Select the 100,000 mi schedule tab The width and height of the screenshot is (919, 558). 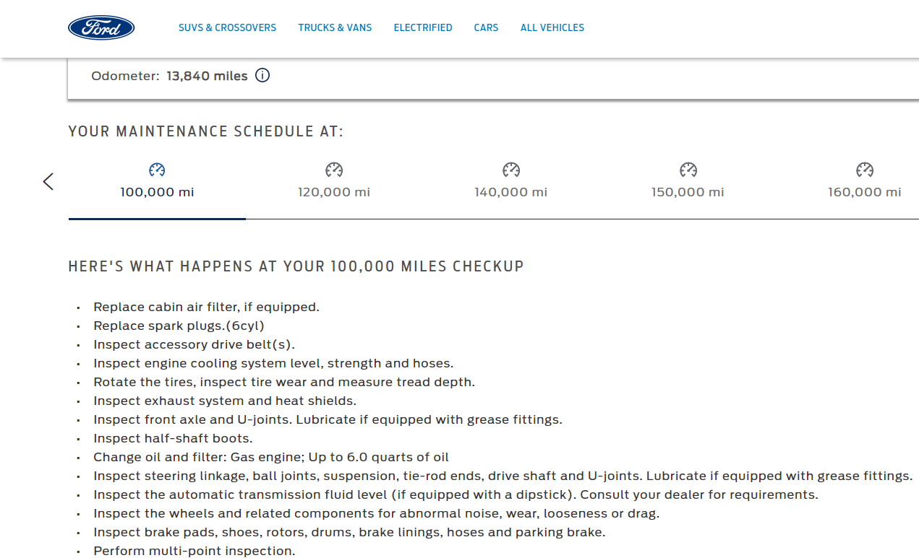(157, 192)
